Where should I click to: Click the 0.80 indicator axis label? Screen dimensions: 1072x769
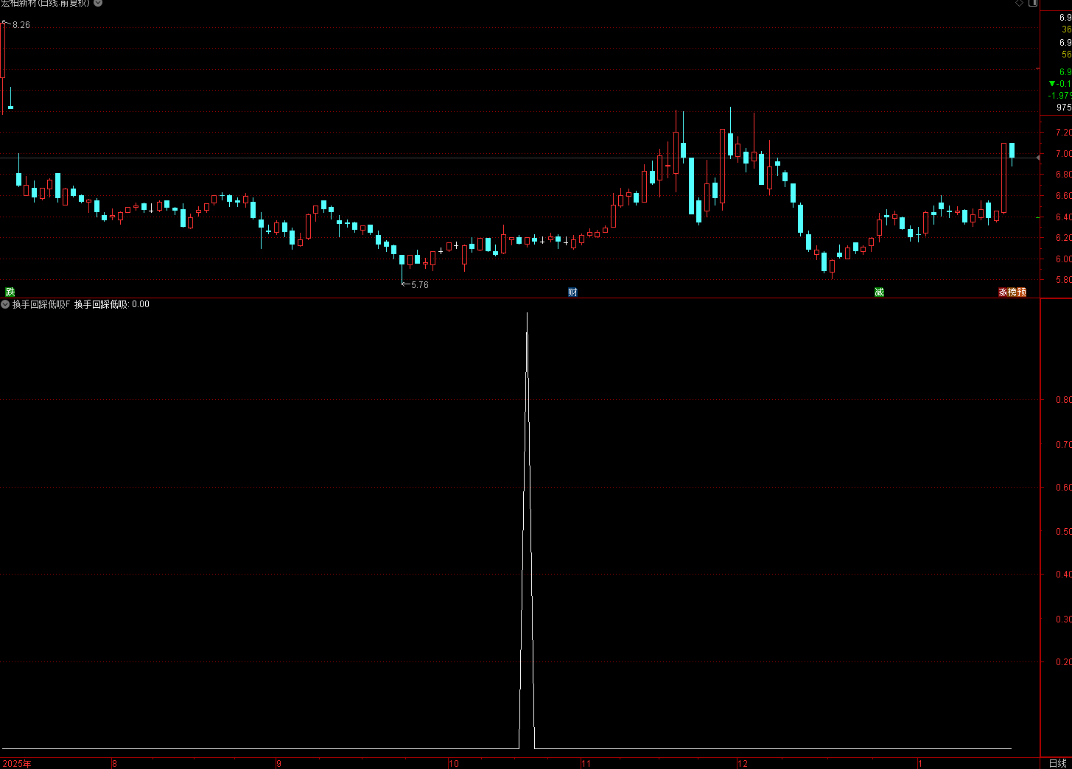[x=1064, y=400]
